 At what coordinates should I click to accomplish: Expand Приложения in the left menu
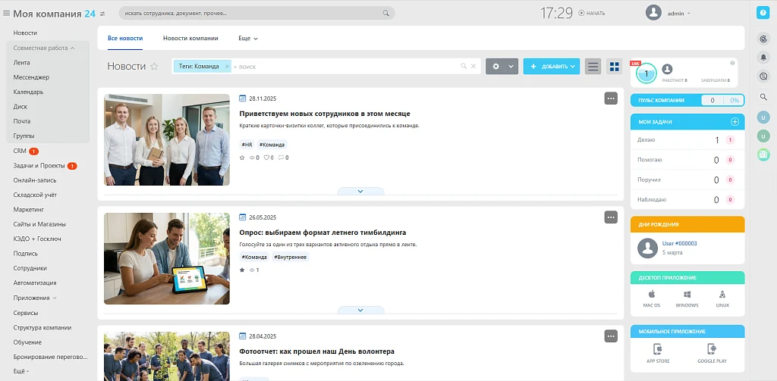(x=35, y=298)
